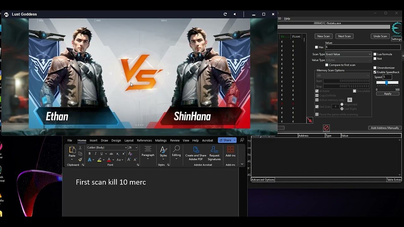Expand the Calibri (Body) font name dropdown
The width and height of the screenshot is (404, 227).
126,148
